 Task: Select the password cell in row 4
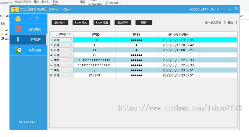(x=136, y=55)
